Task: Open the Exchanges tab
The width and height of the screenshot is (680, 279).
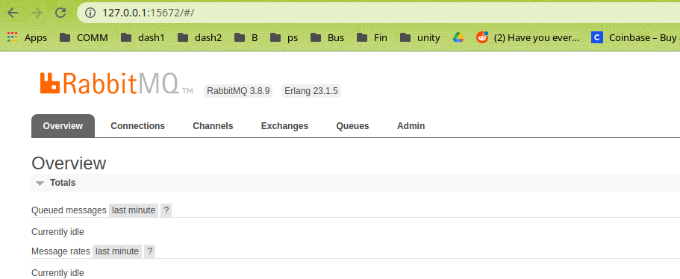Action: [284, 126]
